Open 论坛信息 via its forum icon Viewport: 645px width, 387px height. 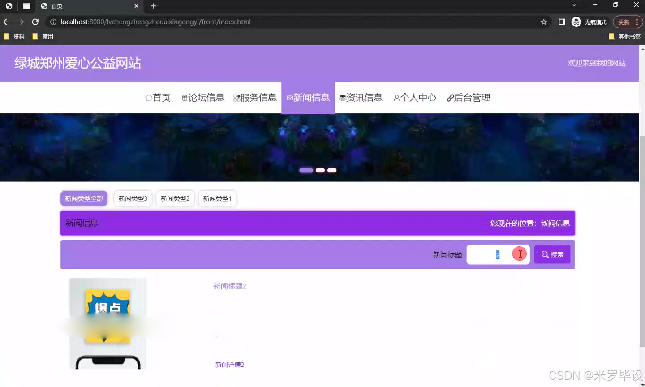pos(185,97)
